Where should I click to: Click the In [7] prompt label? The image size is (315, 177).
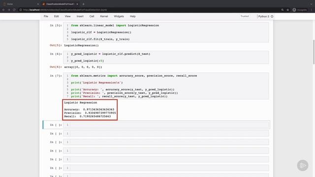[x=56, y=76]
